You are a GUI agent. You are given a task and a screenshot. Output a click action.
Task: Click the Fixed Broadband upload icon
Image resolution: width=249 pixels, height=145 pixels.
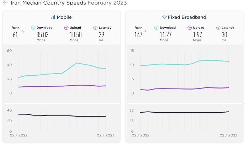point(189,28)
